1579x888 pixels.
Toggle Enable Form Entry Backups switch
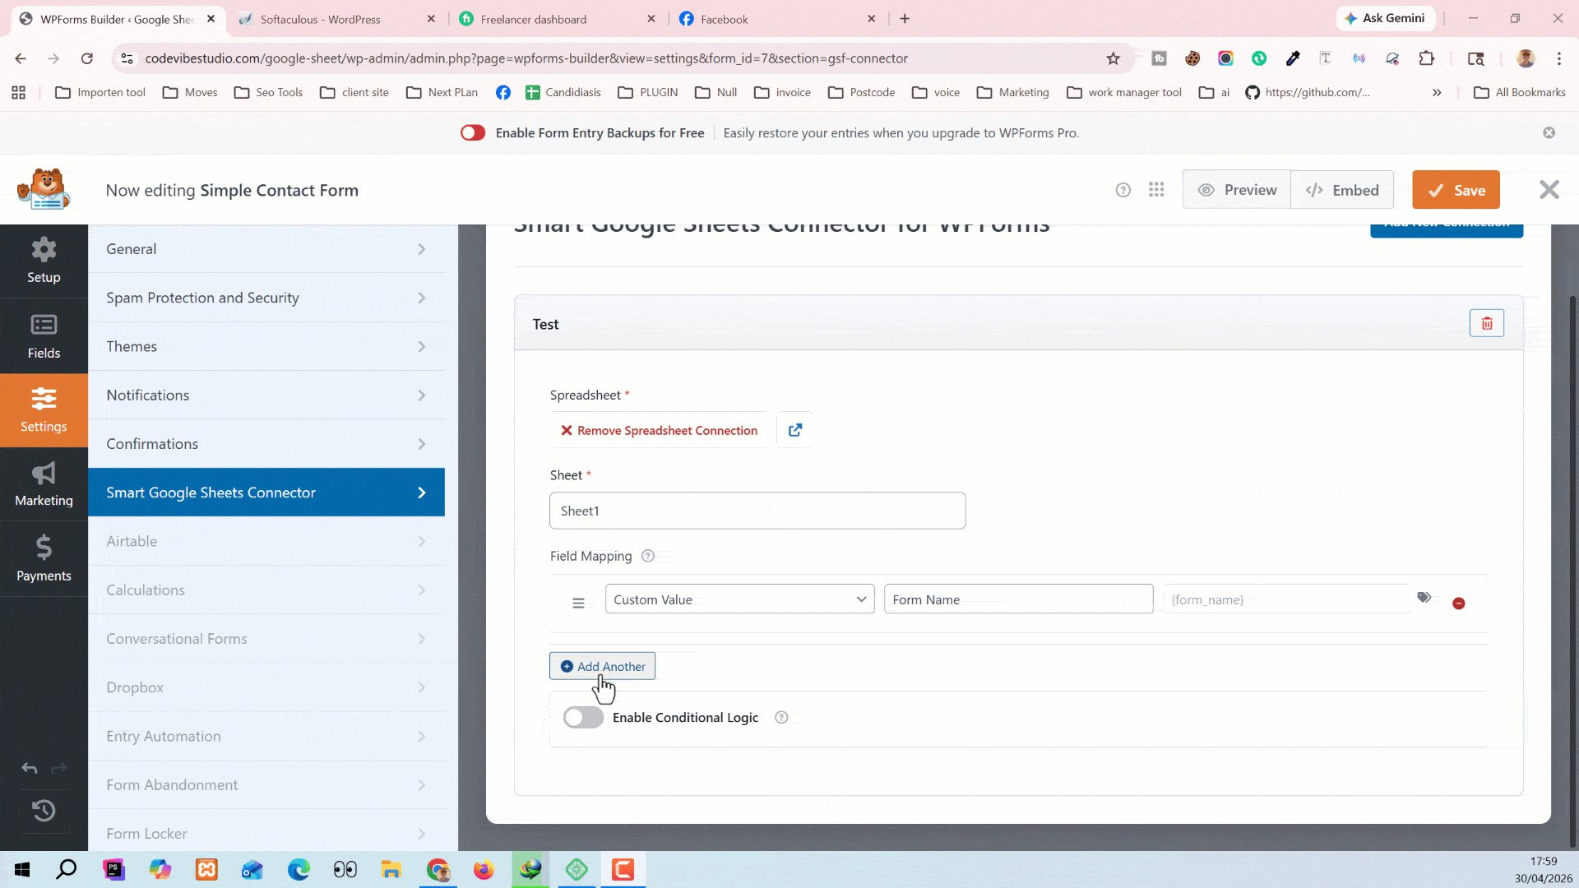(473, 132)
